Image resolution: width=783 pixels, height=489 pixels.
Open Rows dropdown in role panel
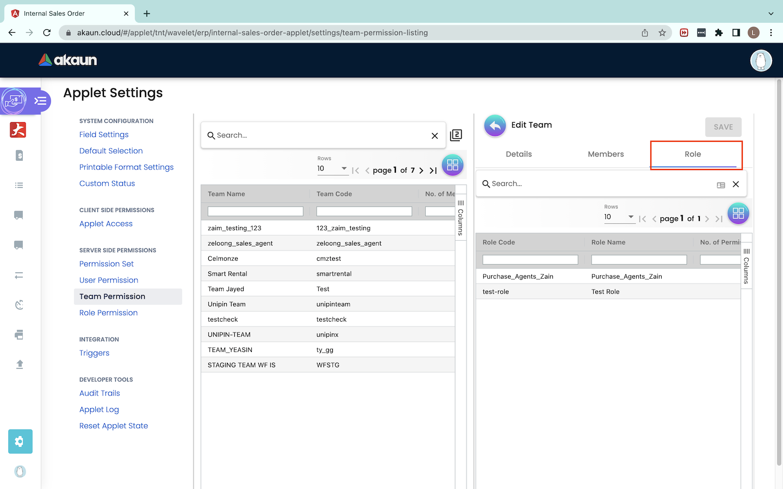pyautogui.click(x=619, y=217)
